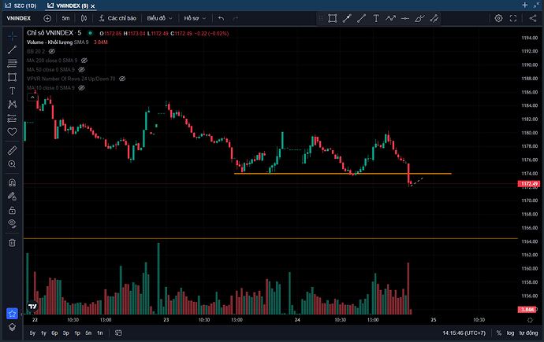Open the chart patterns tool in left sidebar
The height and width of the screenshot is (342, 544).
[12, 105]
